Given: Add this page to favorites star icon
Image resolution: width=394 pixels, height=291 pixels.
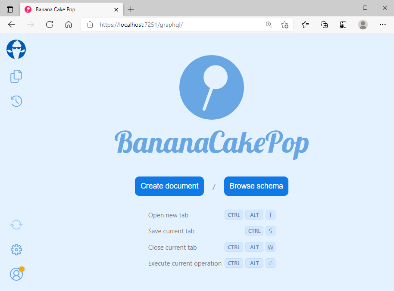Looking at the screenshot, I should coord(285,25).
